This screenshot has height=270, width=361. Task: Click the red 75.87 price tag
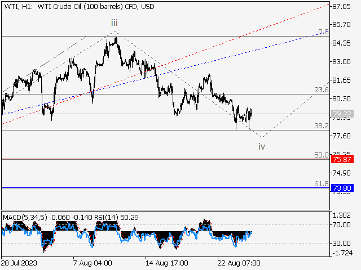pyautogui.click(x=342, y=159)
